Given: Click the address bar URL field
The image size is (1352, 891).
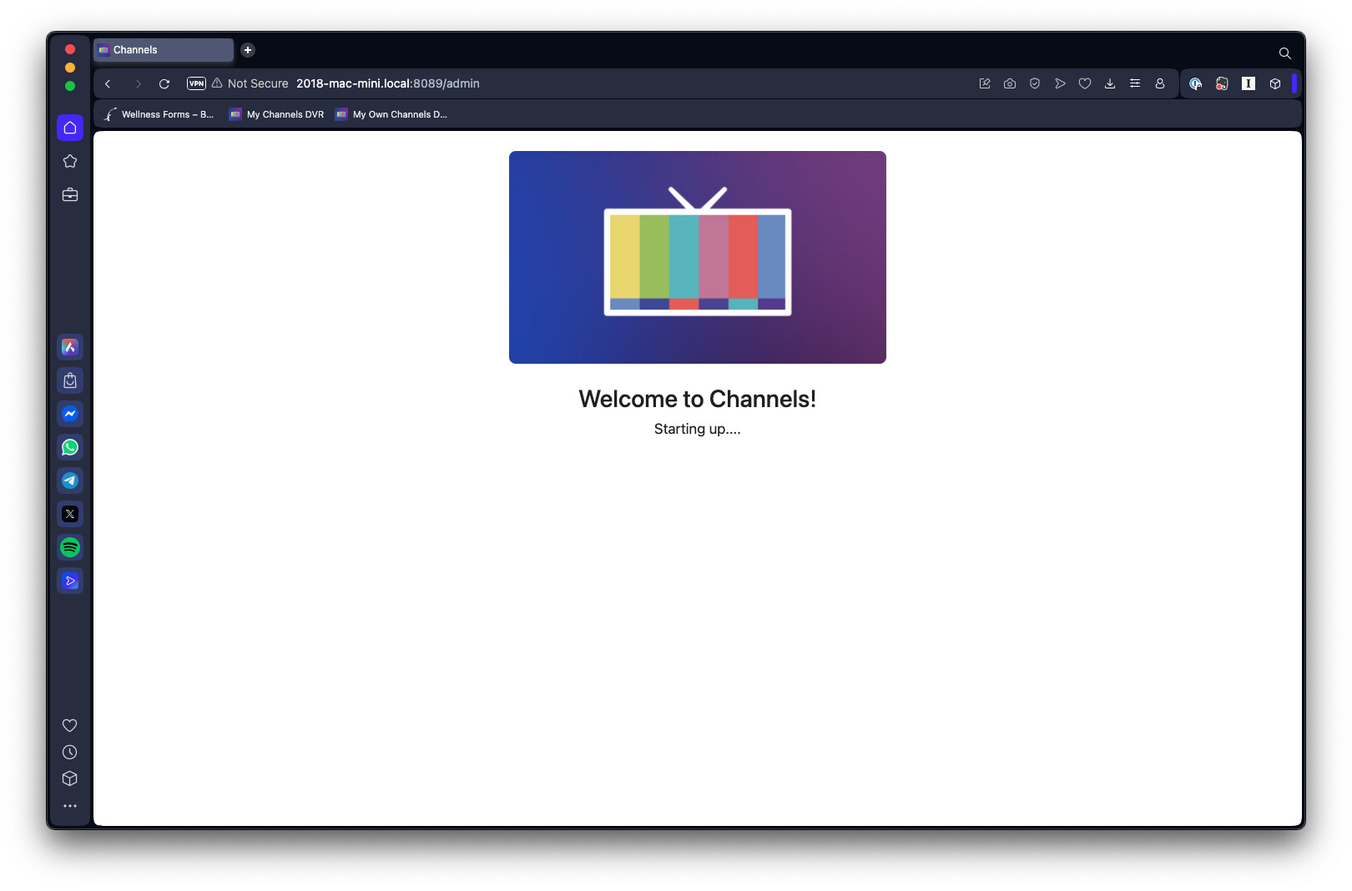Looking at the screenshot, I should 501,83.
